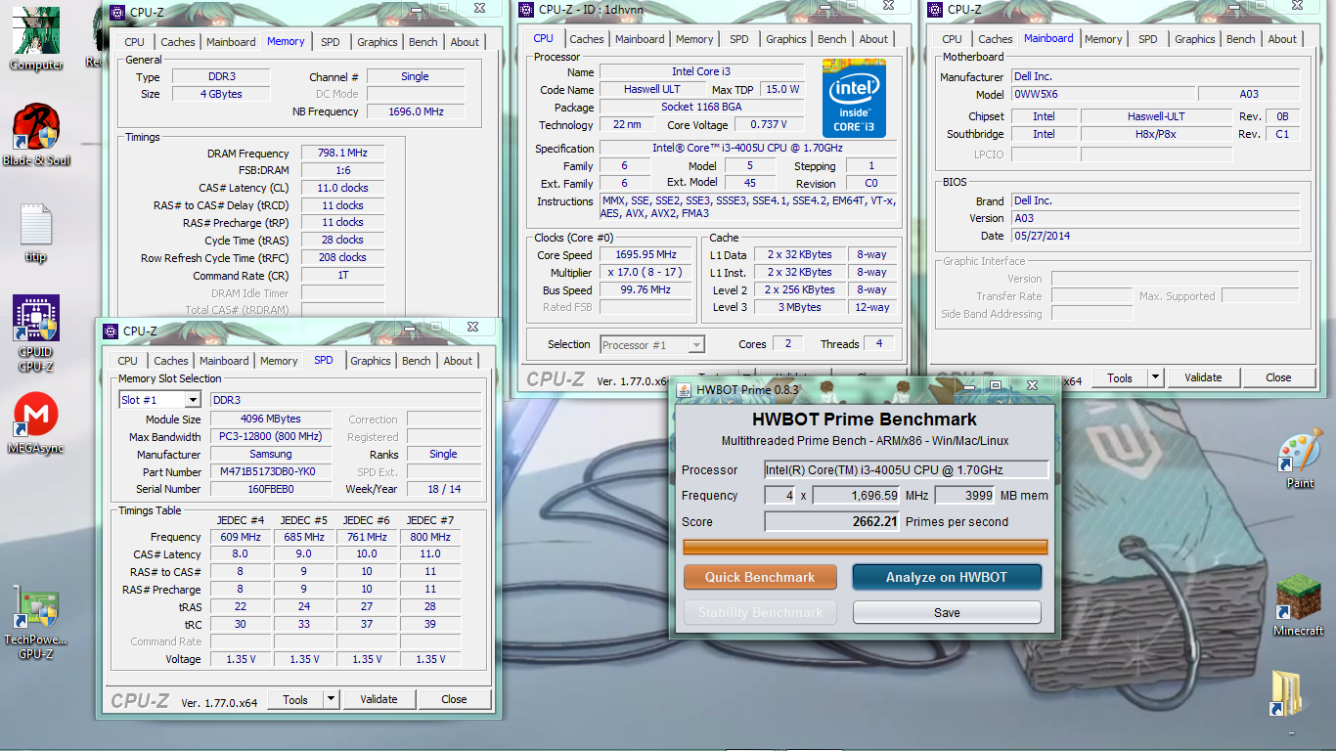Switch to CPU tab in Memory window
The image size is (1336, 751).
click(134, 42)
